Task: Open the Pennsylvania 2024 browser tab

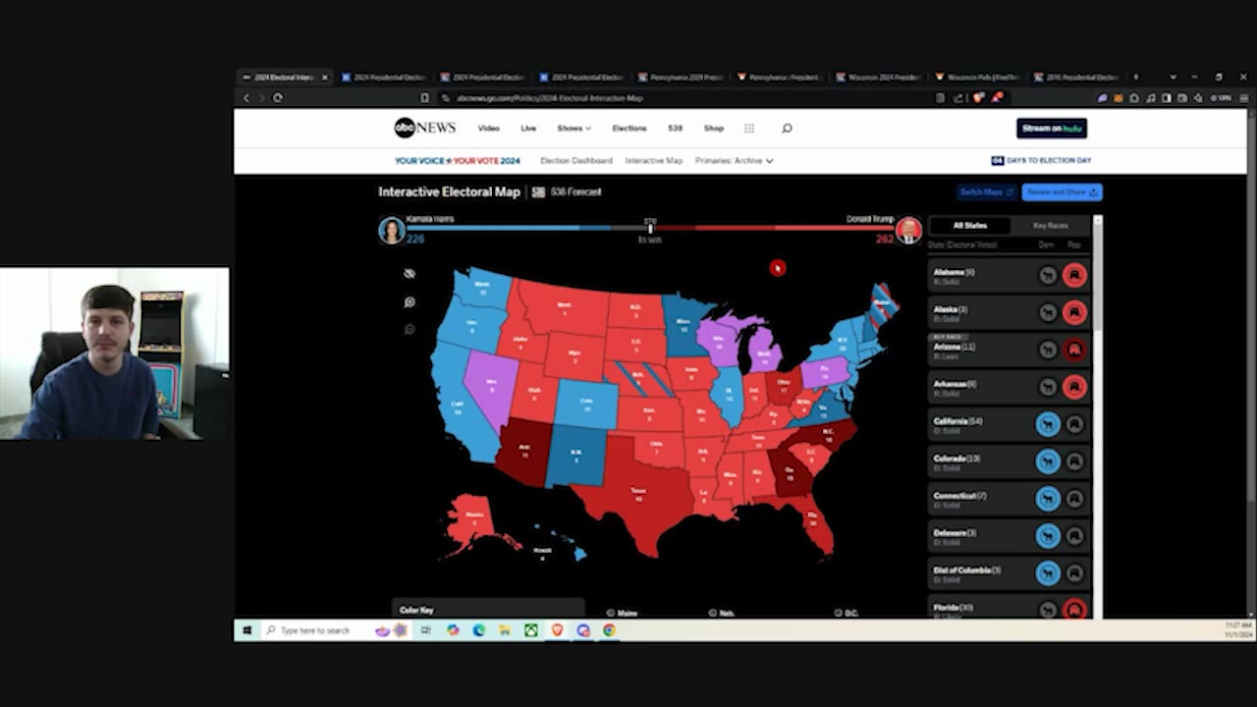Action: coord(680,77)
